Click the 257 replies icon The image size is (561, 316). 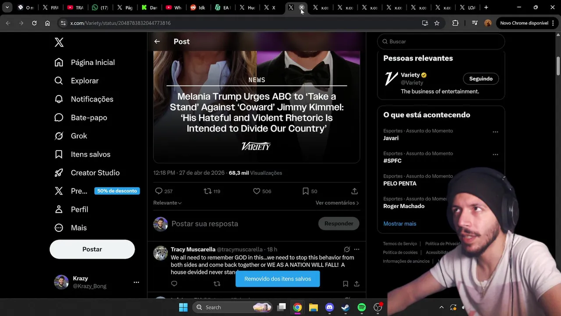(x=159, y=191)
